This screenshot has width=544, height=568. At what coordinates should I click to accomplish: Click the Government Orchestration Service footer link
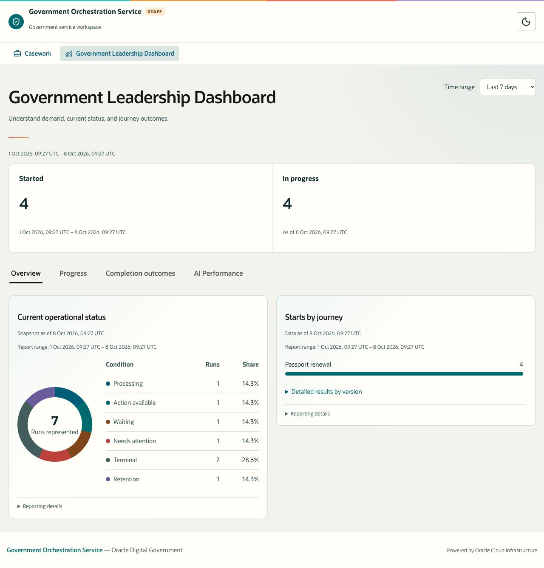click(55, 550)
